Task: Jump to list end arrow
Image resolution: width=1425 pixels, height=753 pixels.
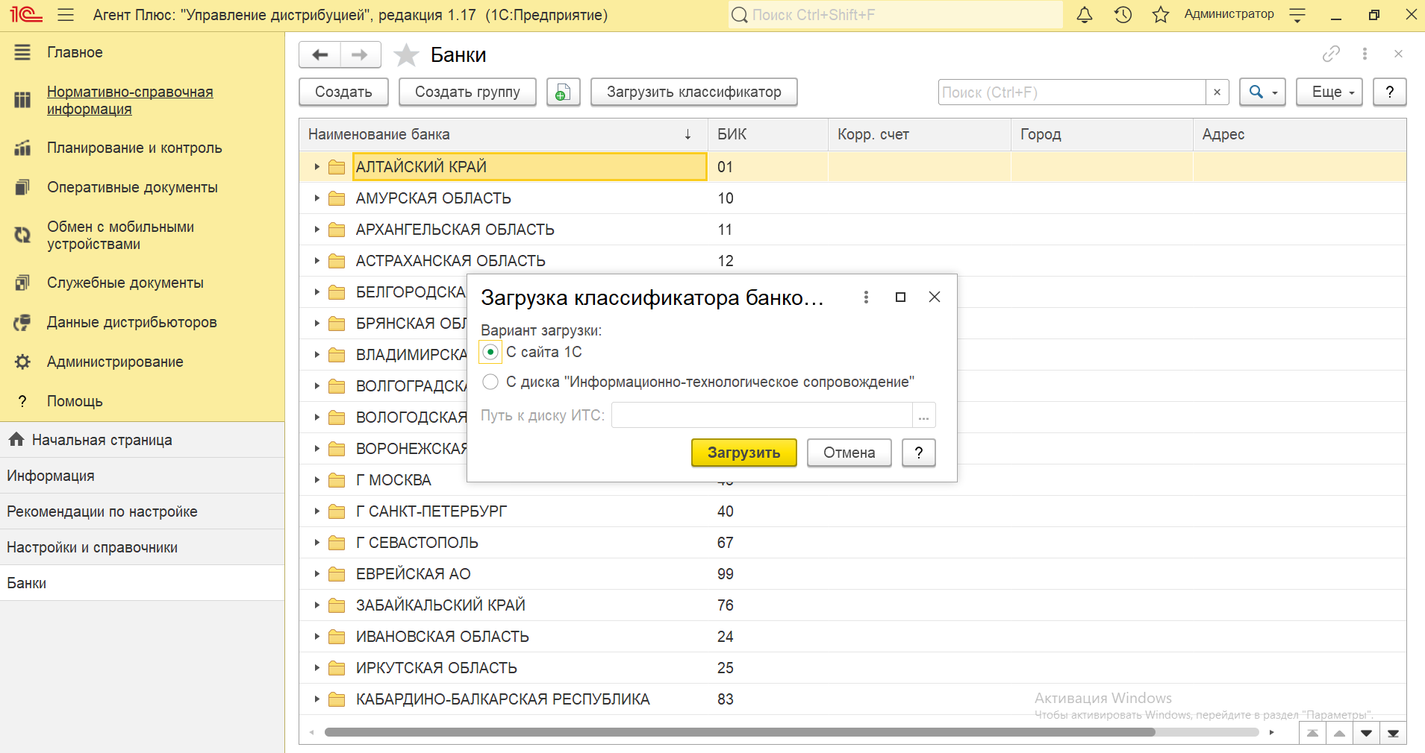Action: pos(1393,733)
